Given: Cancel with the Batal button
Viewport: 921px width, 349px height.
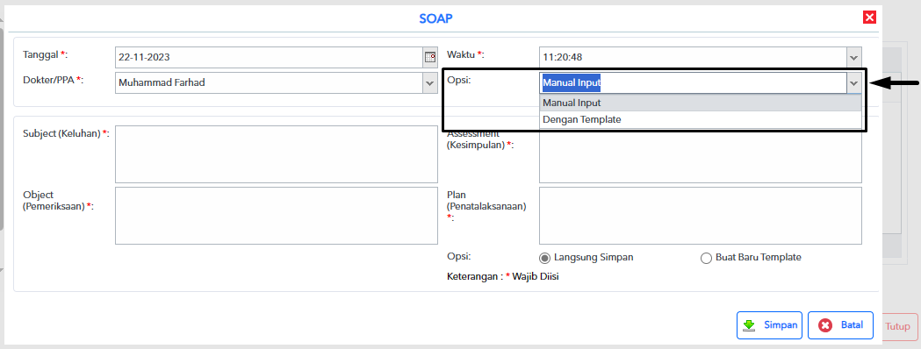Looking at the screenshot, I should coord(840,325).
